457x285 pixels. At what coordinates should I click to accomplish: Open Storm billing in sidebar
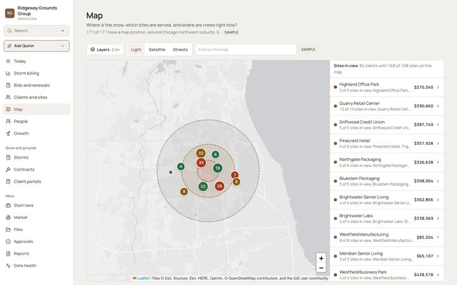[37, 73]
